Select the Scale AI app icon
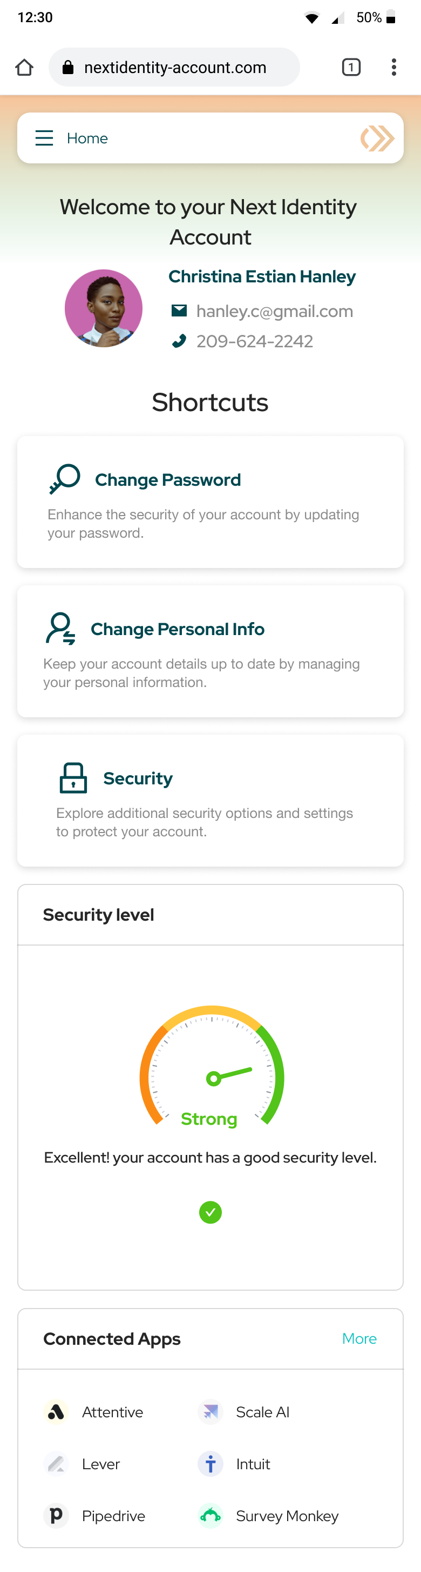 point(210,1411)
